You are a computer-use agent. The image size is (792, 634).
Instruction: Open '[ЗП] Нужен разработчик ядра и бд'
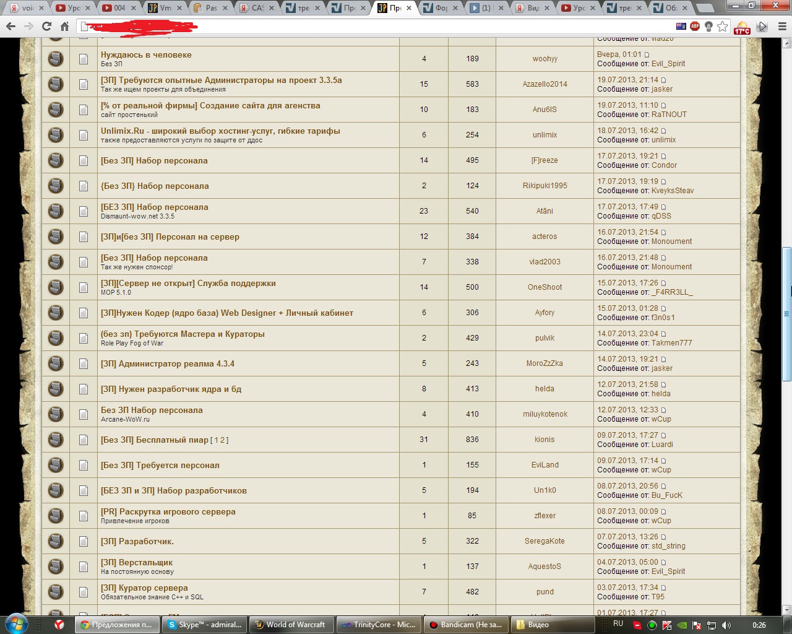point(171,389)
